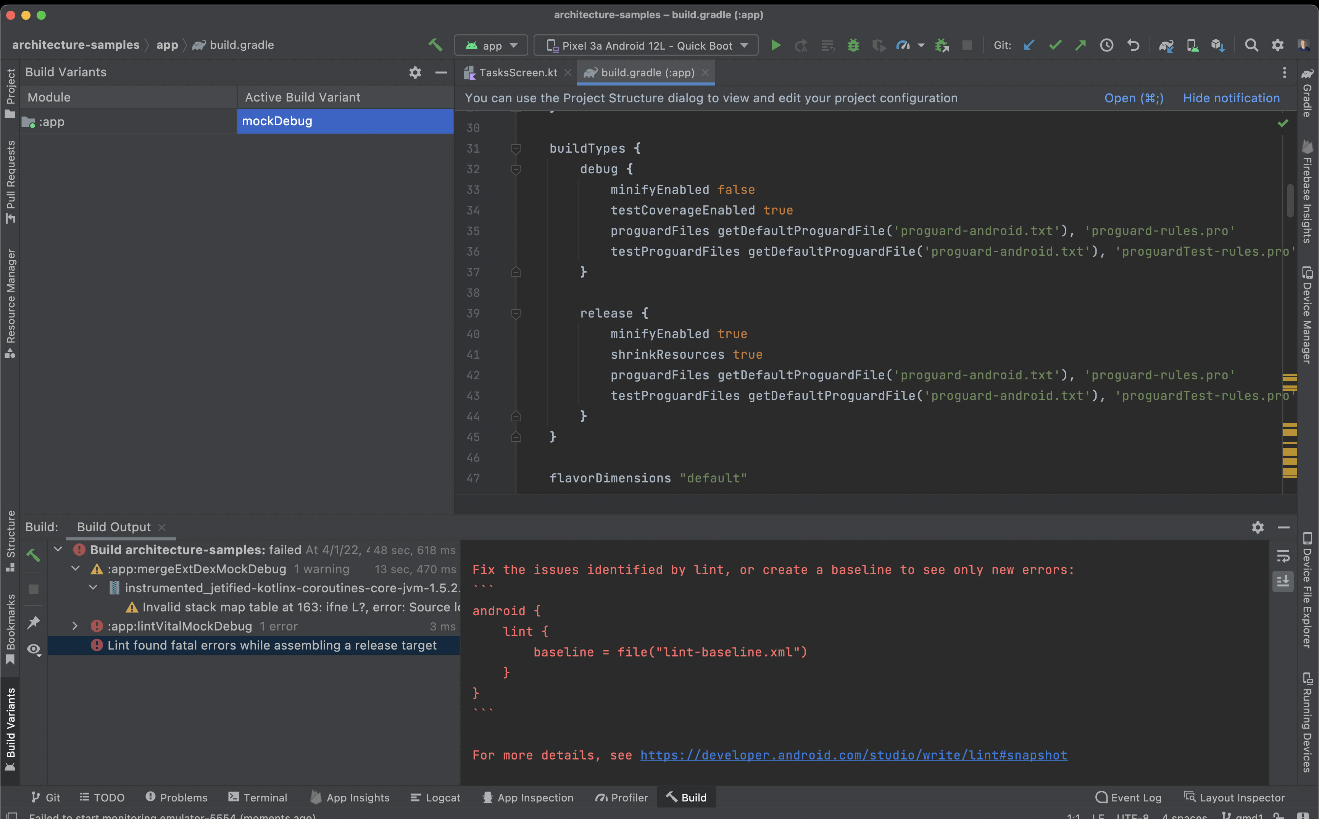Open the Profiler icon in the toolbar
Image resolution: width=1319 pixels, height=819 pixels.
pyautogui.click(x=903, y=45)
